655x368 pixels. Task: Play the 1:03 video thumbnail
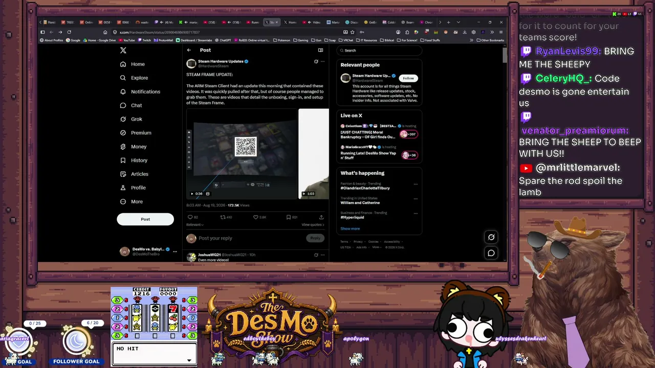(x=314, y=153)
